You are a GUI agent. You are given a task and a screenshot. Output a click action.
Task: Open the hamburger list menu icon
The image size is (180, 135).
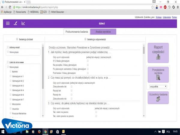point(8,23)
